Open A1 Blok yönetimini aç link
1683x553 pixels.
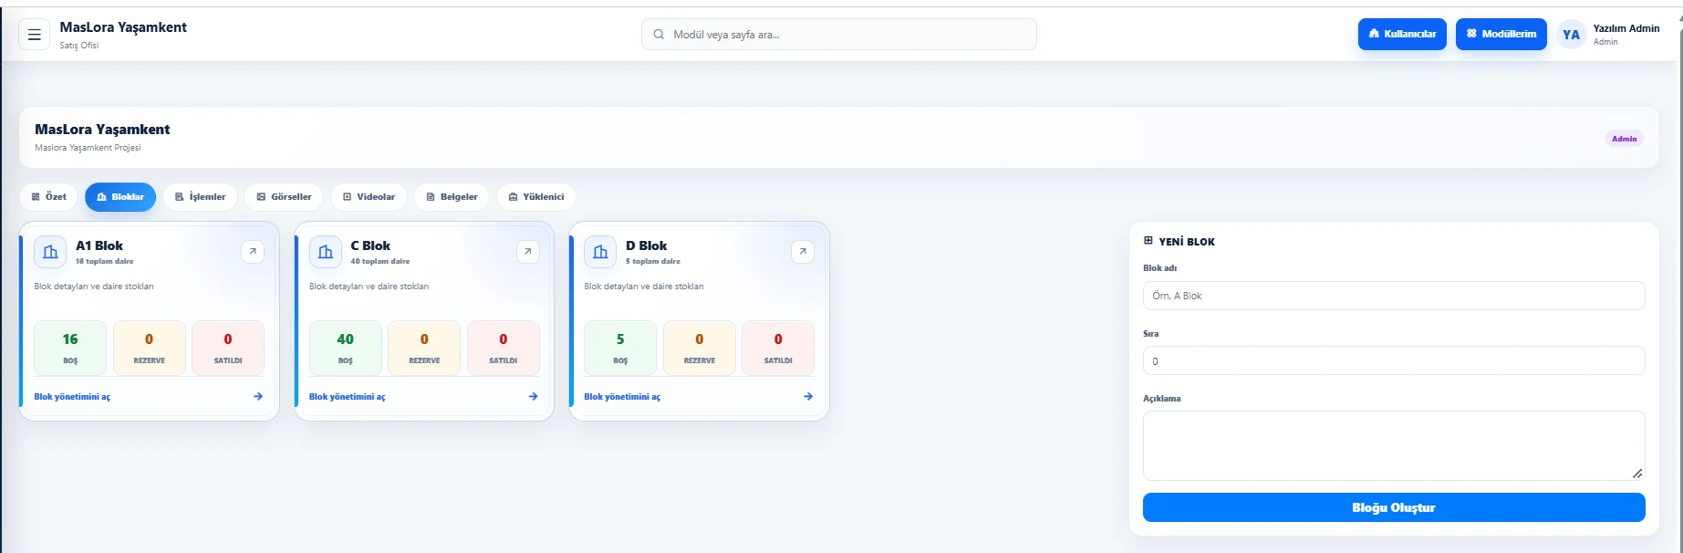72,397
